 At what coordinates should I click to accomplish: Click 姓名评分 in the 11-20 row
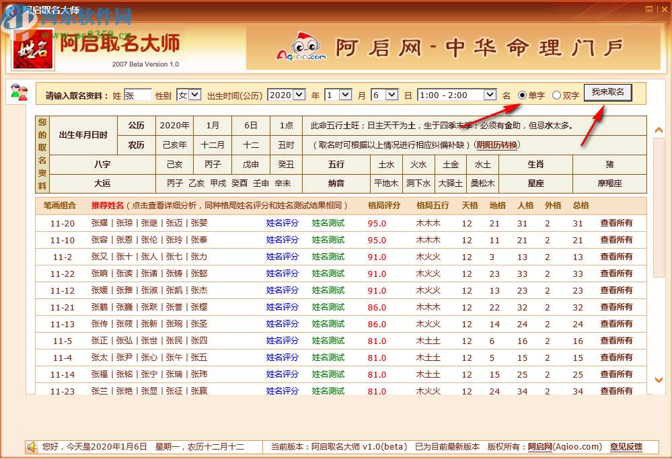coord(283,223)
